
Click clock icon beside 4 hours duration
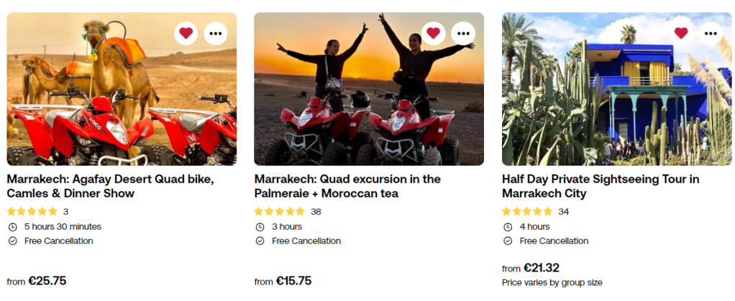pyautogui.click(x=507, y=227)
